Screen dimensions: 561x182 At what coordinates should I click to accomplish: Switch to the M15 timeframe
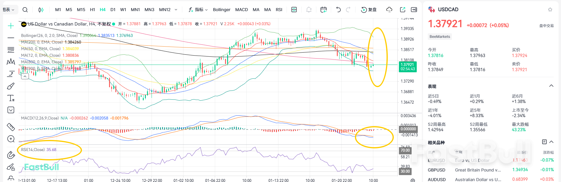81,10
